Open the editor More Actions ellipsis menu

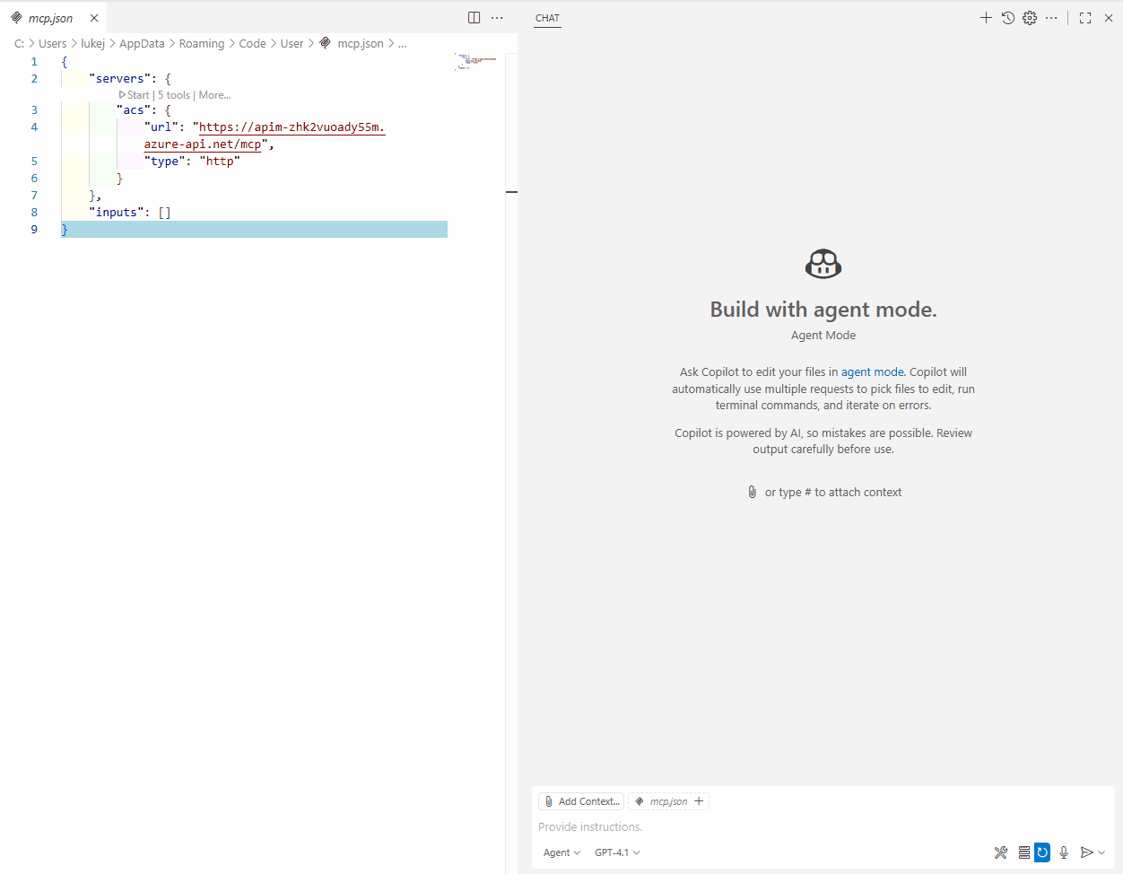tap(497, 18)
